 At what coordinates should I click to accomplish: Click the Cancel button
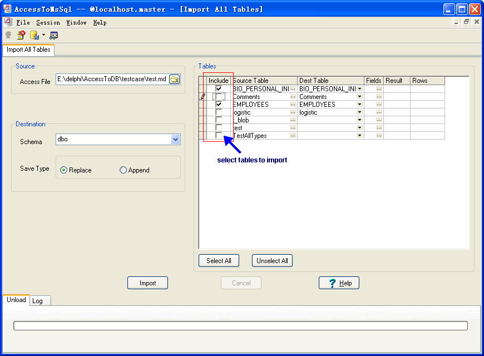tap(241, 283)
